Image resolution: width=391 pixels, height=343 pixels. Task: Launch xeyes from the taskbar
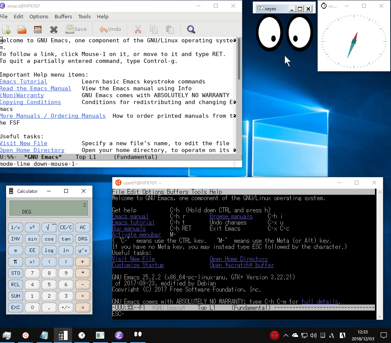(137, 335)
